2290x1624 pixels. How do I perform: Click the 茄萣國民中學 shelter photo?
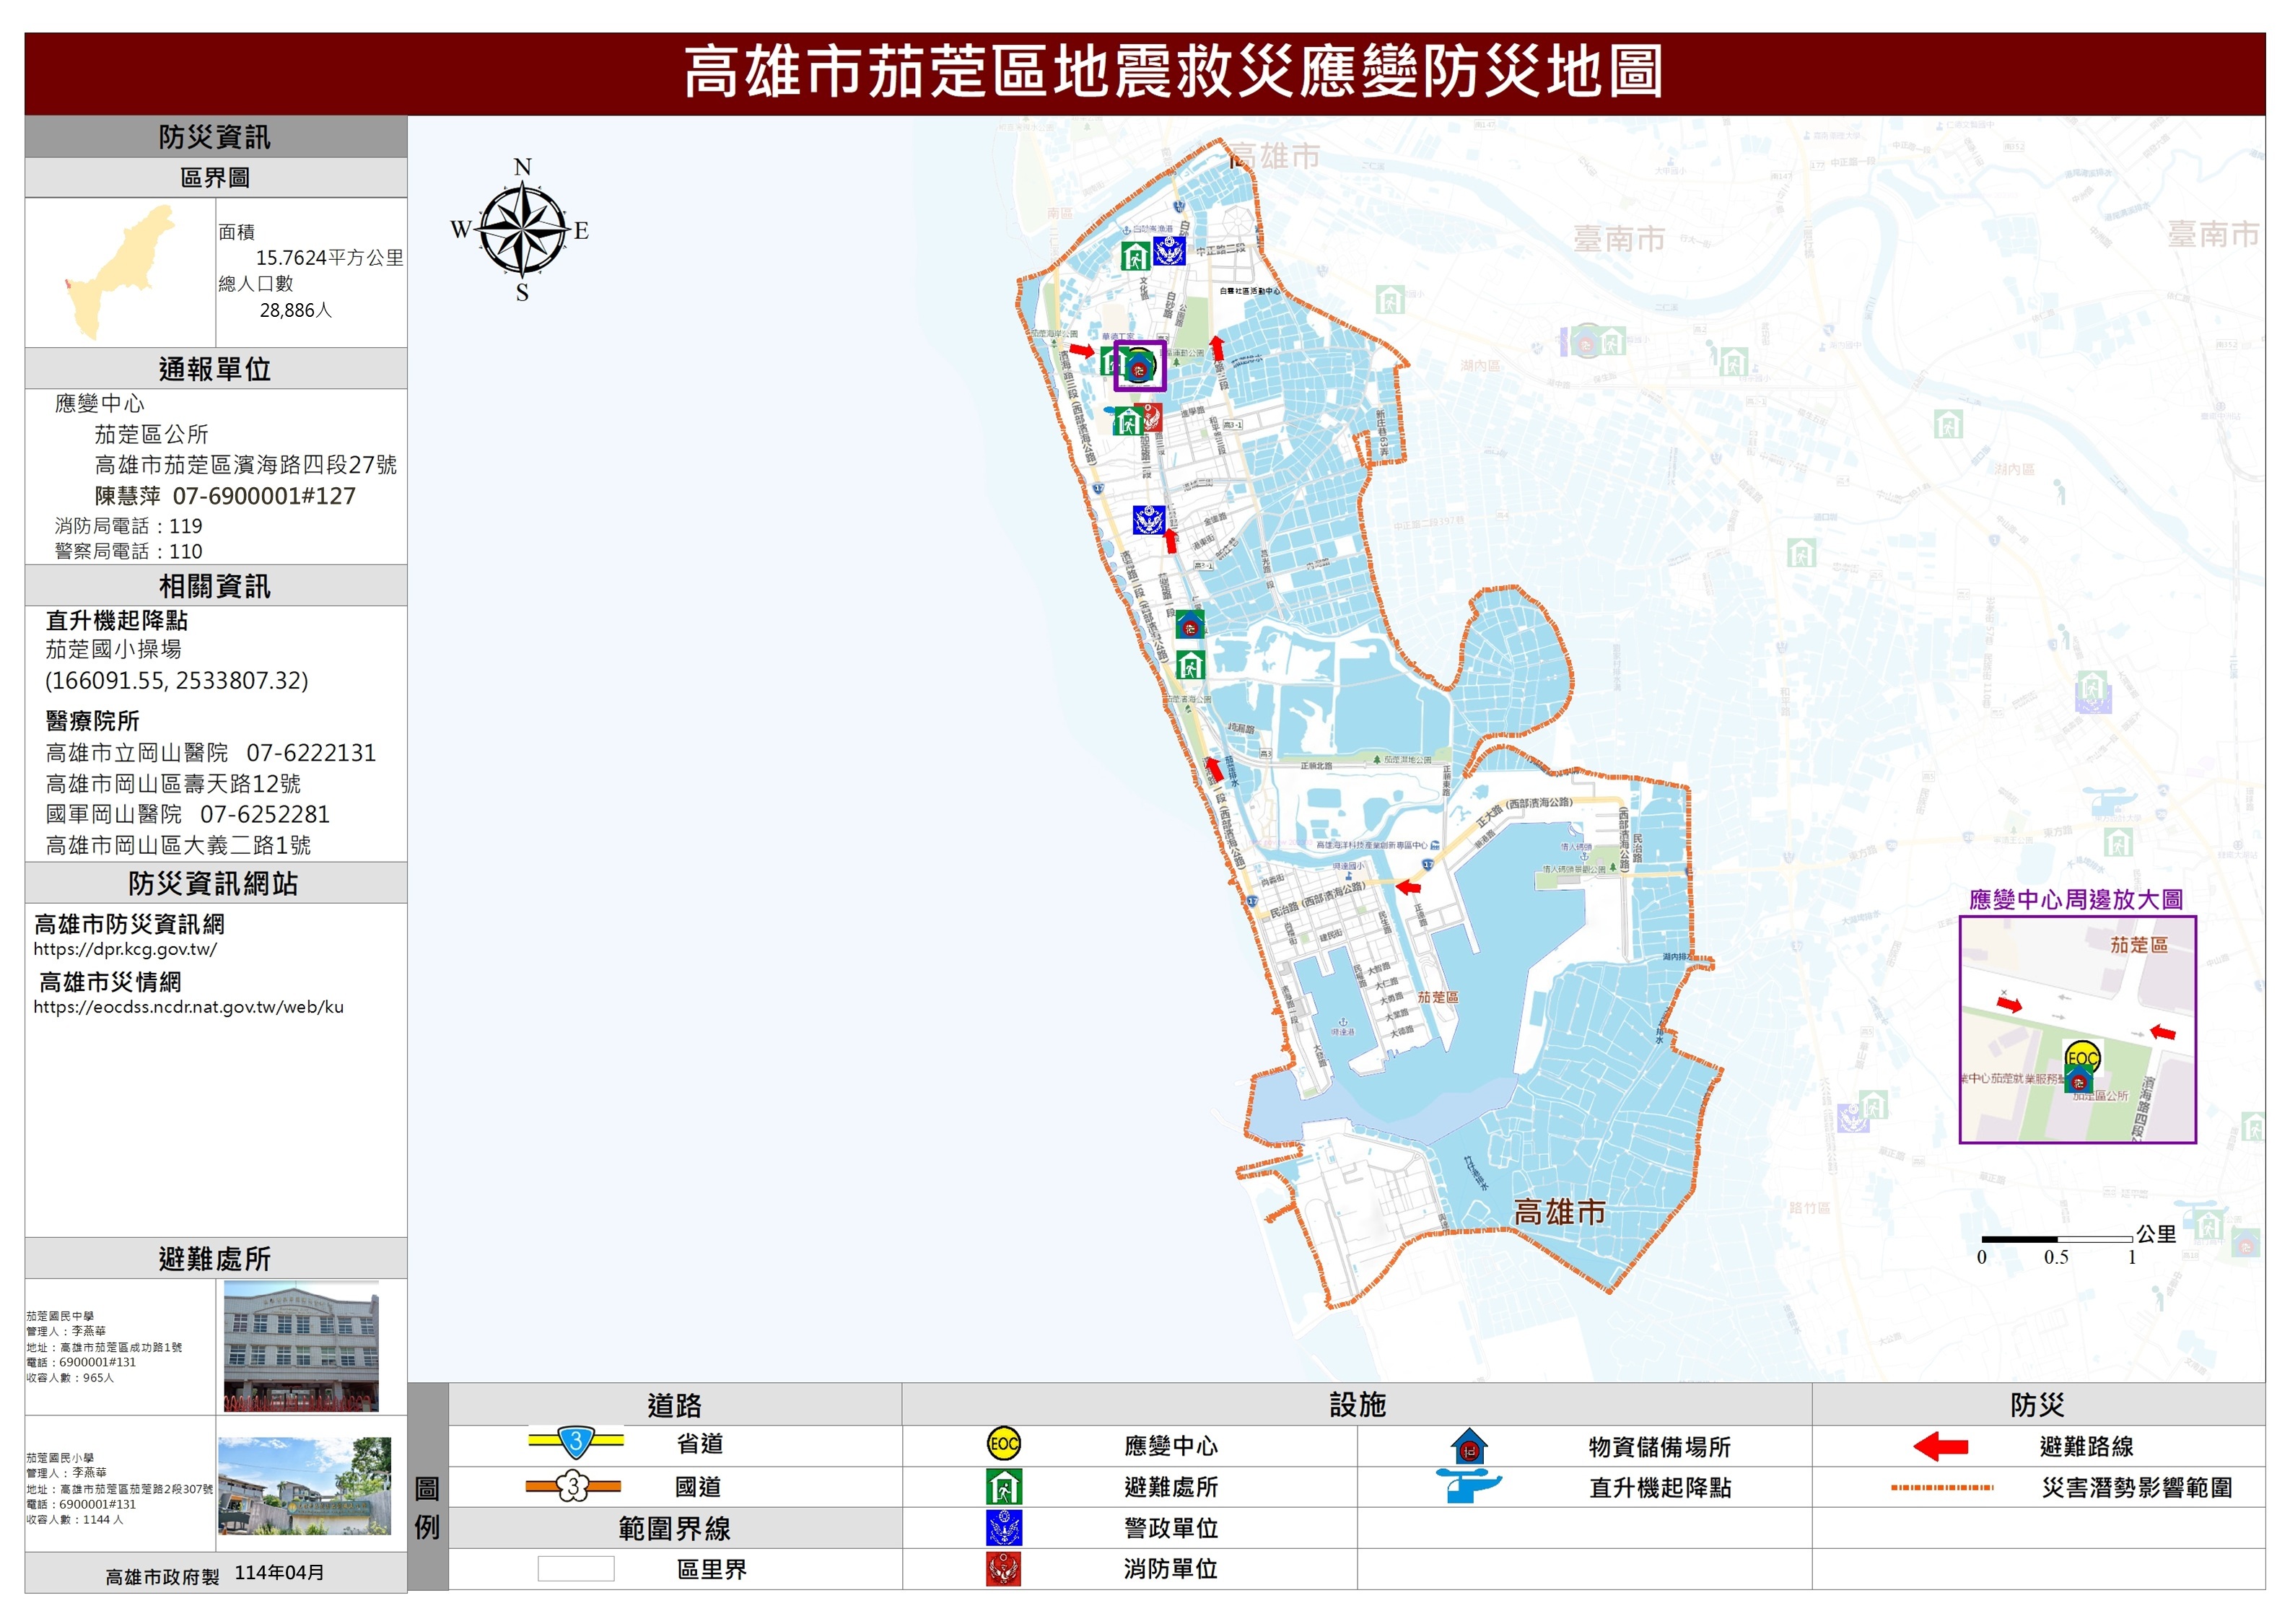(301, 1346)
